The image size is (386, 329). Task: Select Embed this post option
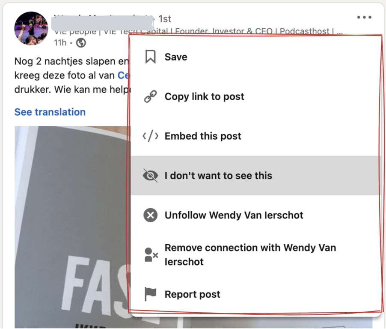[x=256, y=136]
